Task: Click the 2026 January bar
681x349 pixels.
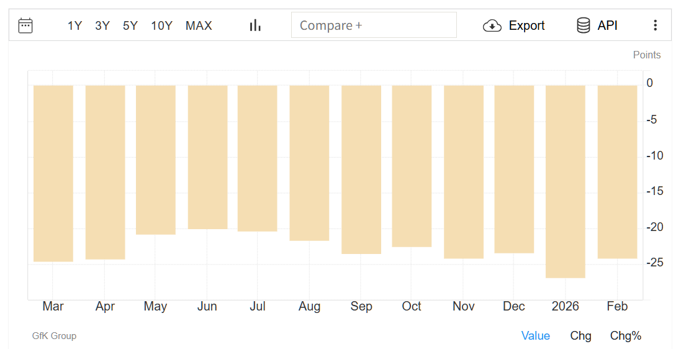Action: pos(565,181)
